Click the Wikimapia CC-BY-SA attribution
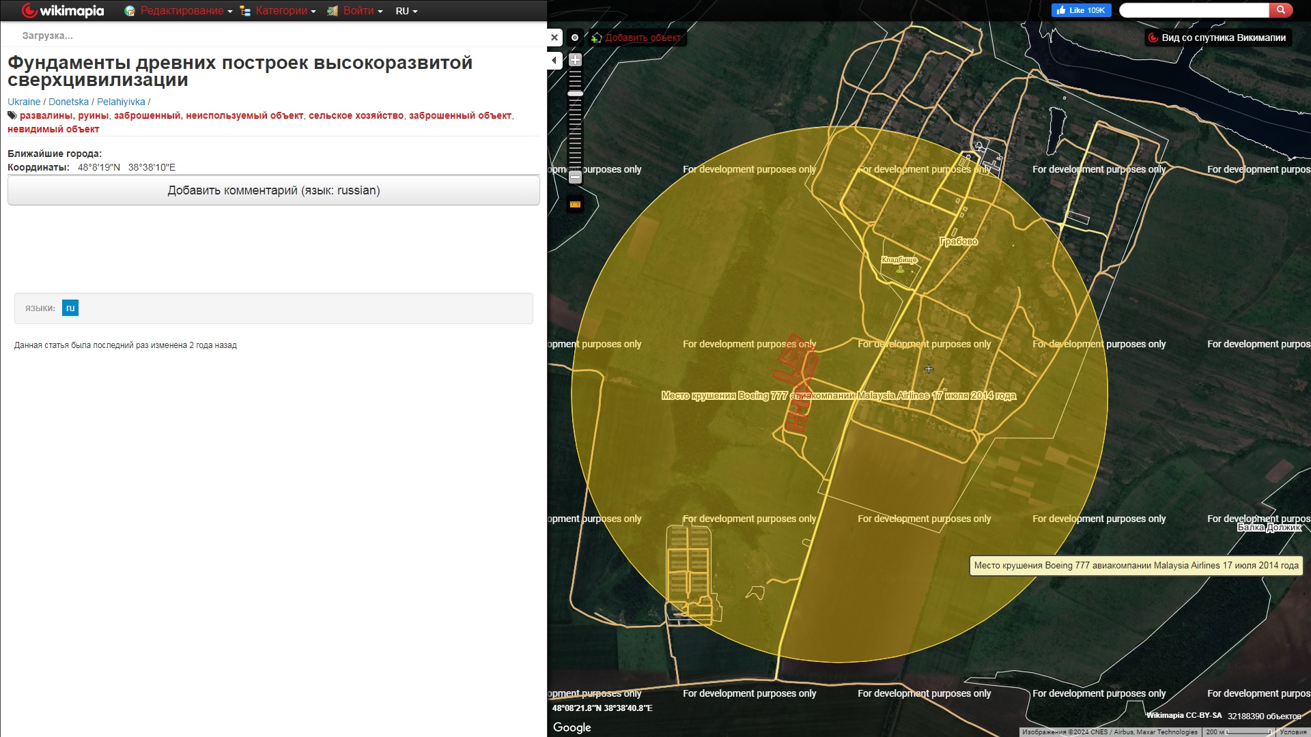 point(1184,715)
